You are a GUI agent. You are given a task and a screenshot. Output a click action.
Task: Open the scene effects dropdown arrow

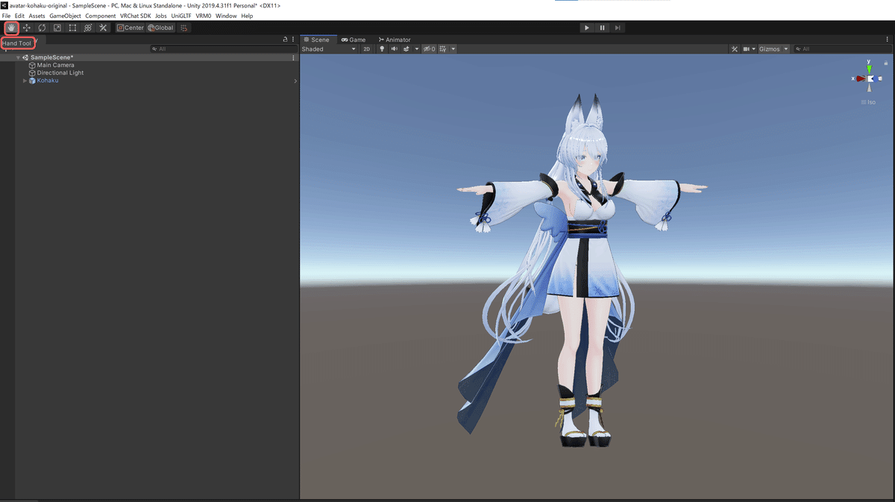pyautogui.click(x=416, y=49)
